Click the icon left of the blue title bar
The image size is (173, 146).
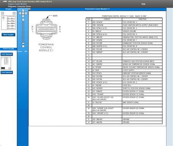tap(30, 9)
